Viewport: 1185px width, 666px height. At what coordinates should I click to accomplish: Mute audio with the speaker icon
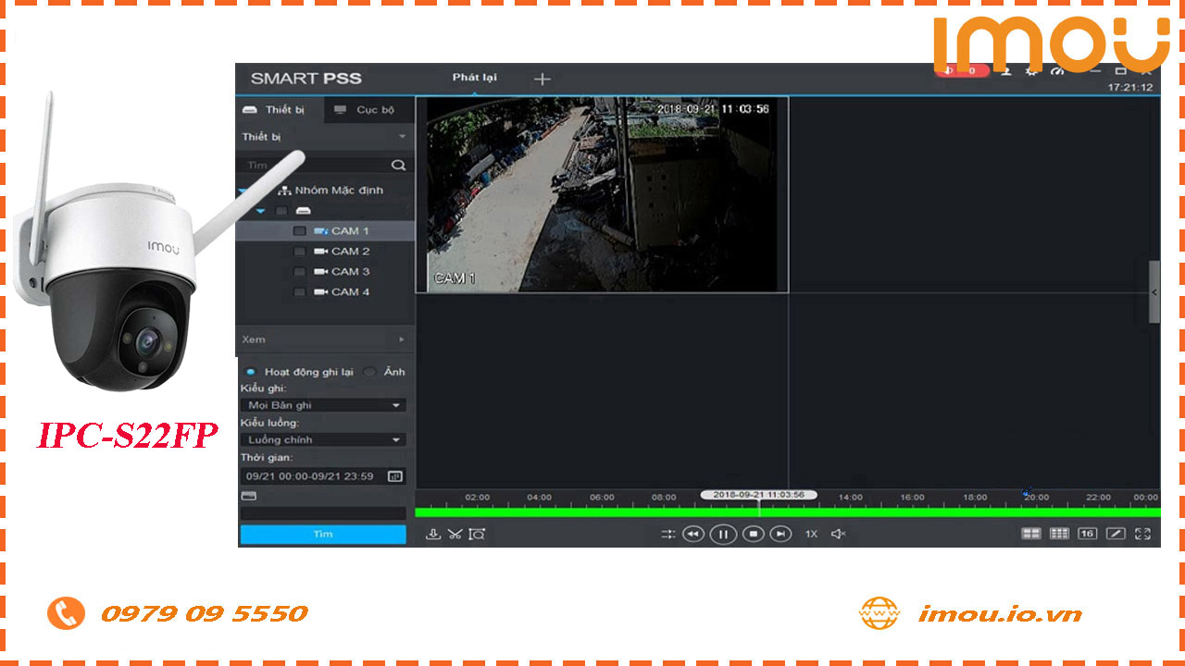(x=838, y=534)
